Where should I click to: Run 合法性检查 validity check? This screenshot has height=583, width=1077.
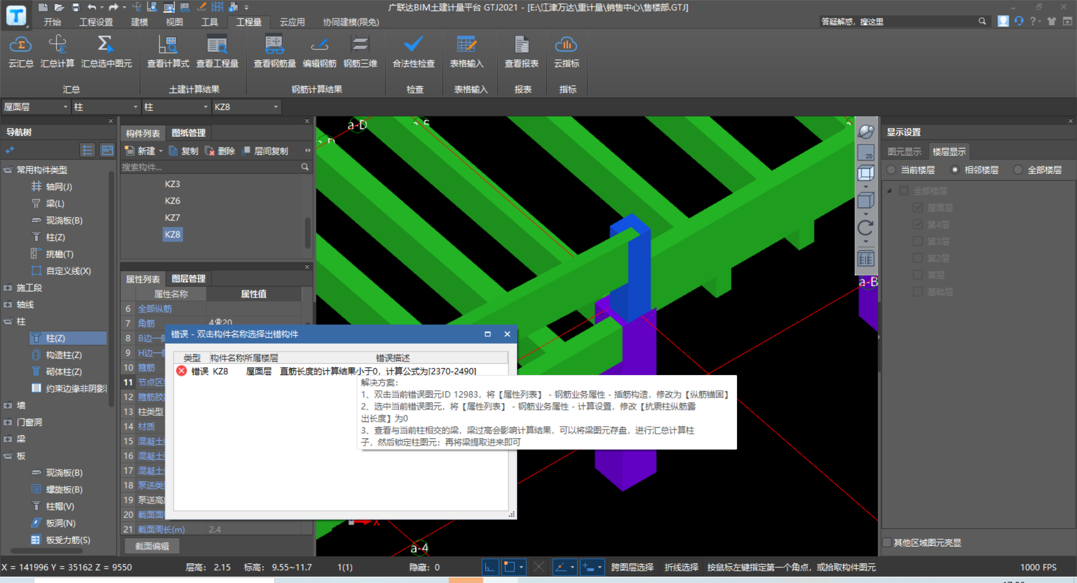pos(413,51)
